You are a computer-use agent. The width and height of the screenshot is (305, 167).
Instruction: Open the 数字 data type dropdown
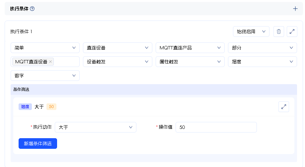pyautogui.click(x=45, y=76)
